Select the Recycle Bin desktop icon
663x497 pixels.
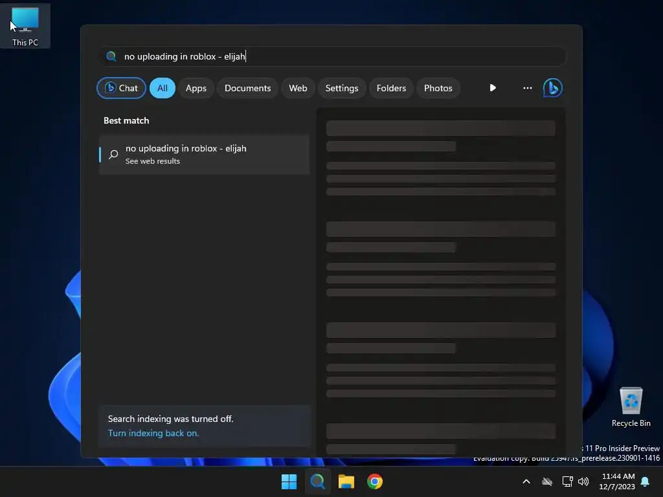tap(631, 407)
